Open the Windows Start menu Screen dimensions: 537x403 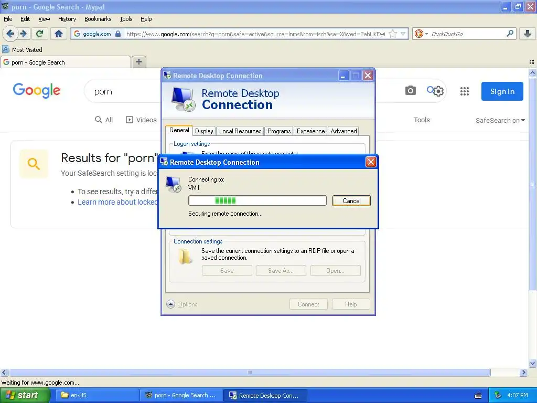(25, 395)
